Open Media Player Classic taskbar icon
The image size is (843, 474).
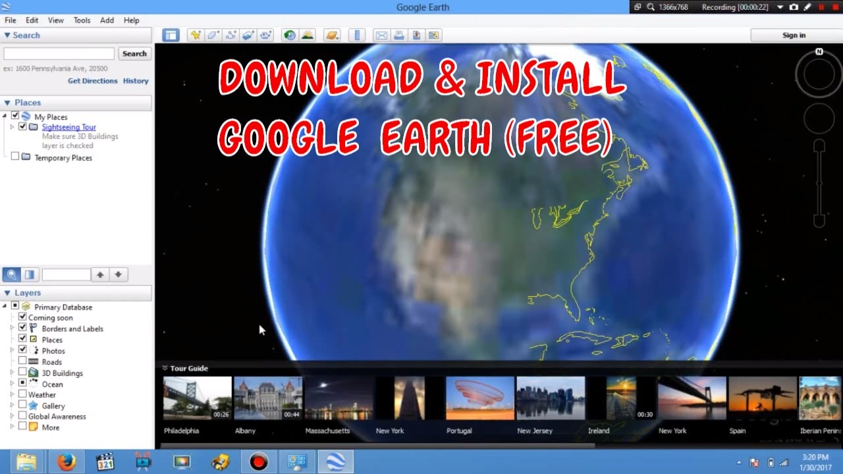[105, 462]
